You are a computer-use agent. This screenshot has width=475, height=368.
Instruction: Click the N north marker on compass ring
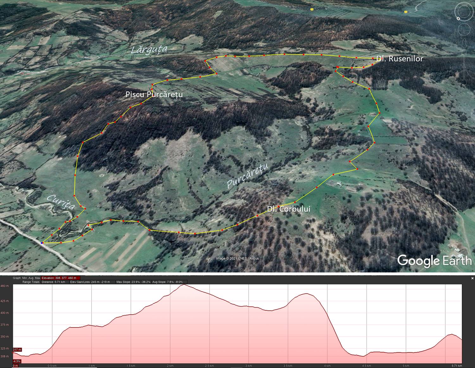[x=458, y=19]
